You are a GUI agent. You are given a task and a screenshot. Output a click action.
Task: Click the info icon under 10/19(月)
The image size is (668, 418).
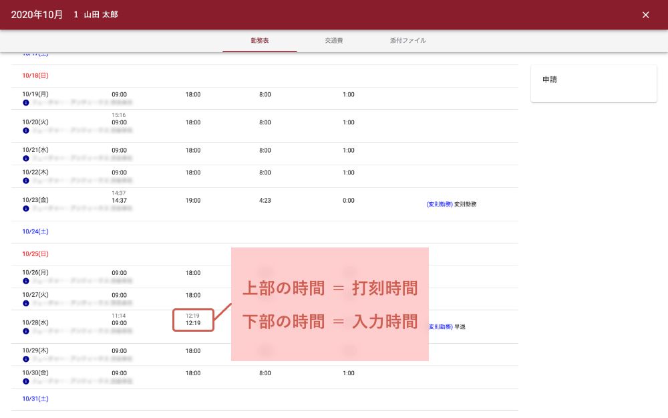coord(25,103)
